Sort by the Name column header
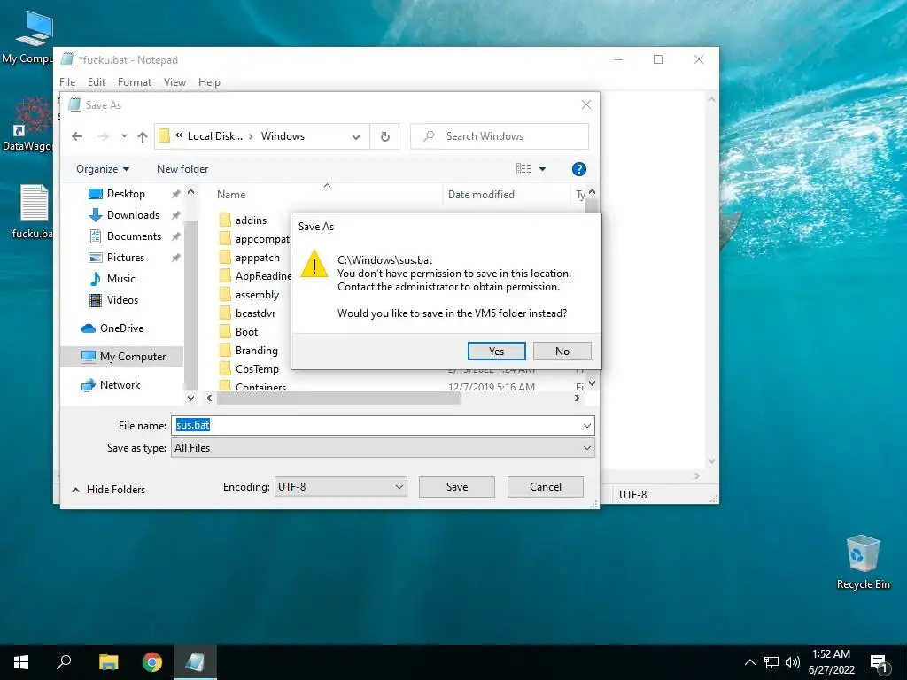Screen dimensions: 907x680 (x=231, y=195)
